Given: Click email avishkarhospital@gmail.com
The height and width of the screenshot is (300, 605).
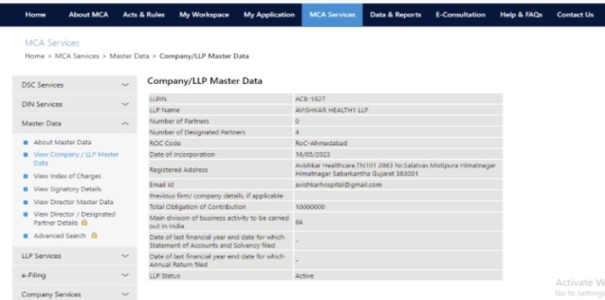Looking at the screenshot, I should (x=338, y=185).
